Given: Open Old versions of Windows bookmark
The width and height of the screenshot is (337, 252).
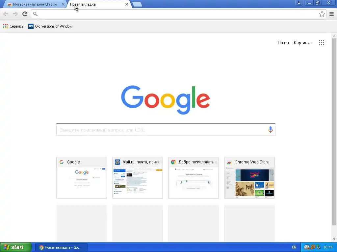Looking at the screenshot, I should 51,26.
